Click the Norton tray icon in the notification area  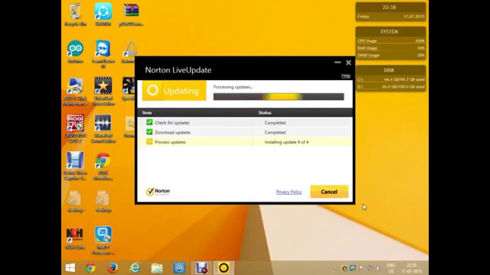point(345,268)
